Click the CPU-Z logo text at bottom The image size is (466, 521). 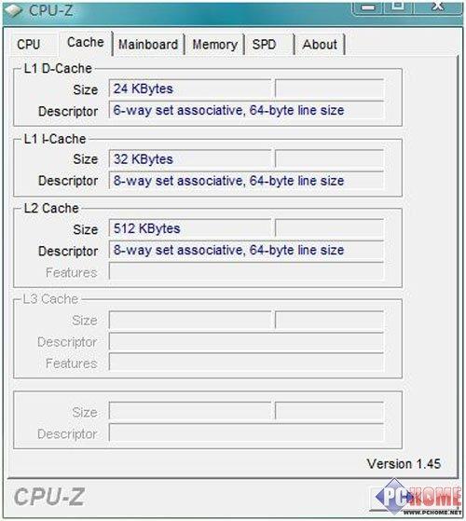point(49,497)
